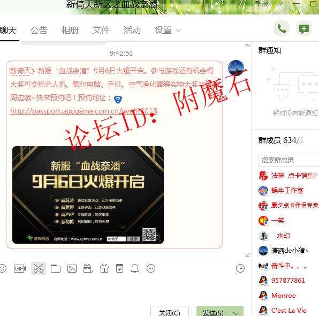
Task: Open the 公告 tab
Action: (x=39, y=31)
